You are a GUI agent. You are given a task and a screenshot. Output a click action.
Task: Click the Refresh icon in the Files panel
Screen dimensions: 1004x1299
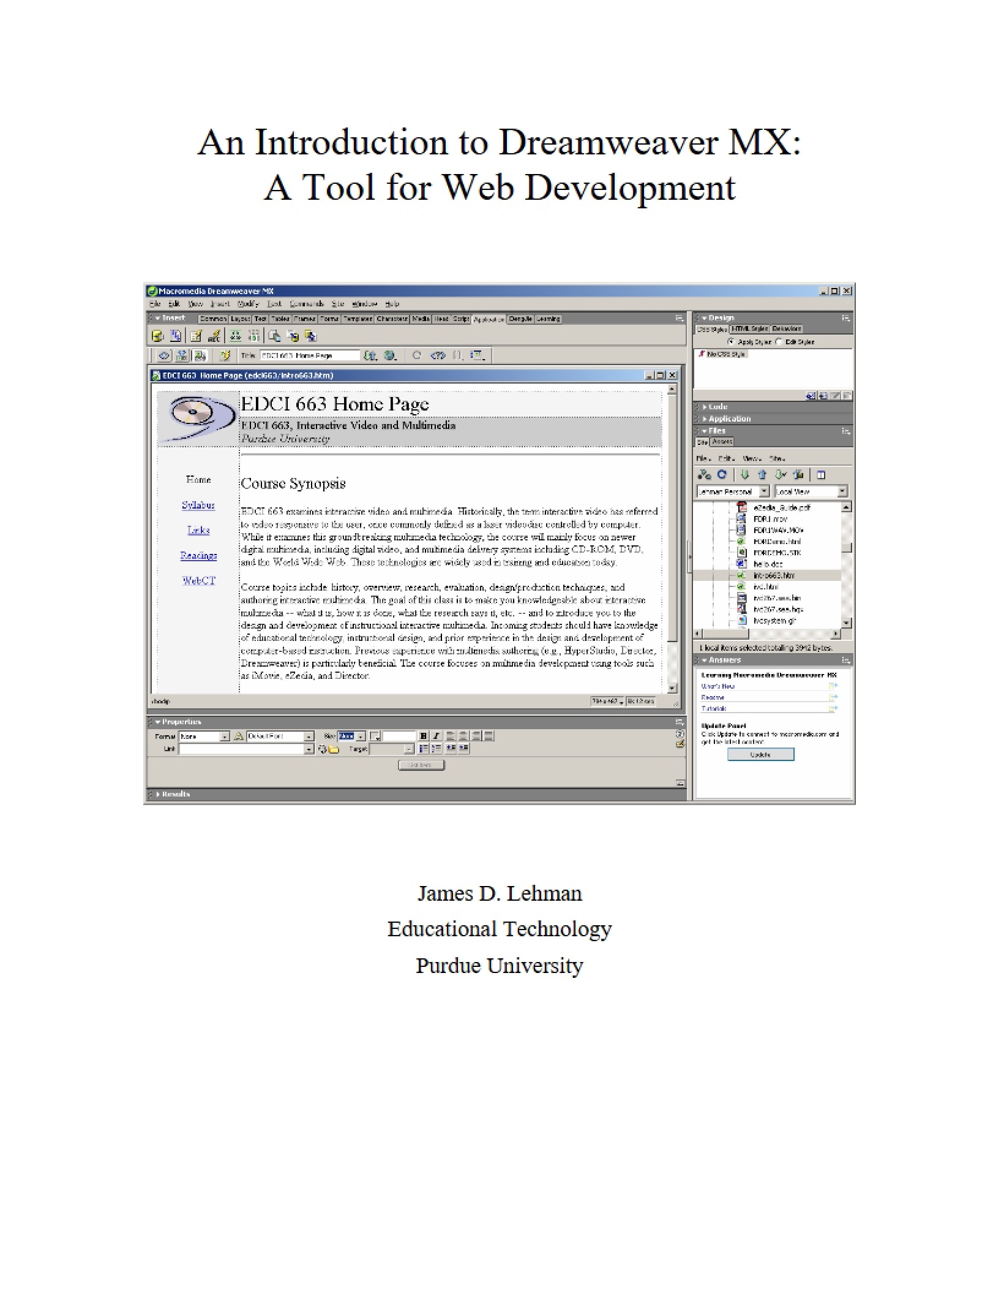point(722,474)
